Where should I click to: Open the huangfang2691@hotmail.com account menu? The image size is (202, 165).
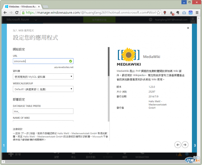(171, 20)
